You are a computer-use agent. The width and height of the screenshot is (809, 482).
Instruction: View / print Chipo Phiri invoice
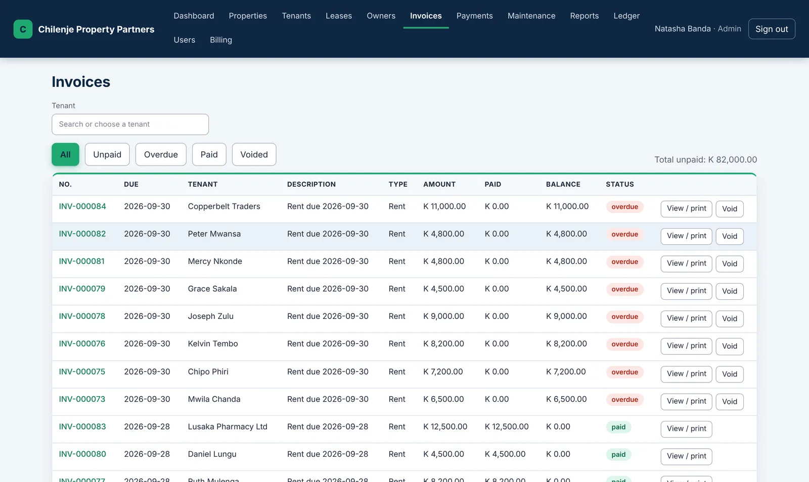(x=686, y=374)
